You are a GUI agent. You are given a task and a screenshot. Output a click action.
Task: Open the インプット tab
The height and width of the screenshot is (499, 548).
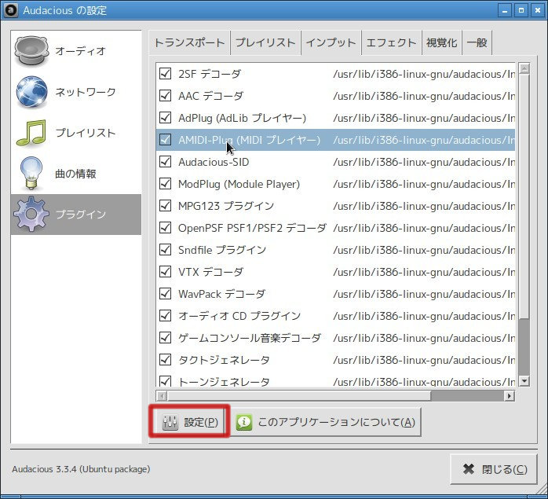point(331,42)
